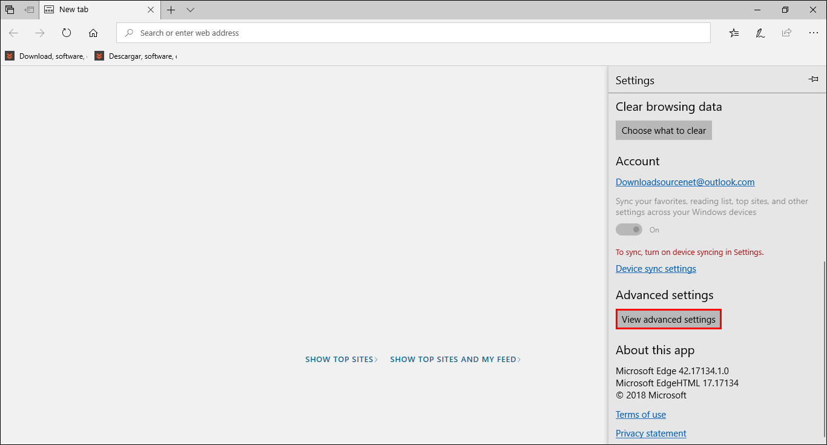The image size is (827, 445).
Task: Open the Favorites hub star icon
Action: click(734, 33)
